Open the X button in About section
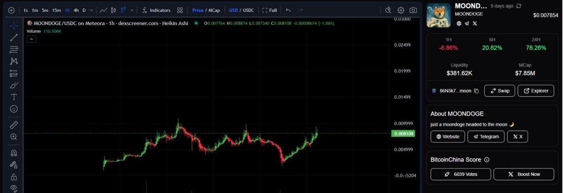Image resolution: width=563 pixels, height=193 pixels. pos(517,136)
